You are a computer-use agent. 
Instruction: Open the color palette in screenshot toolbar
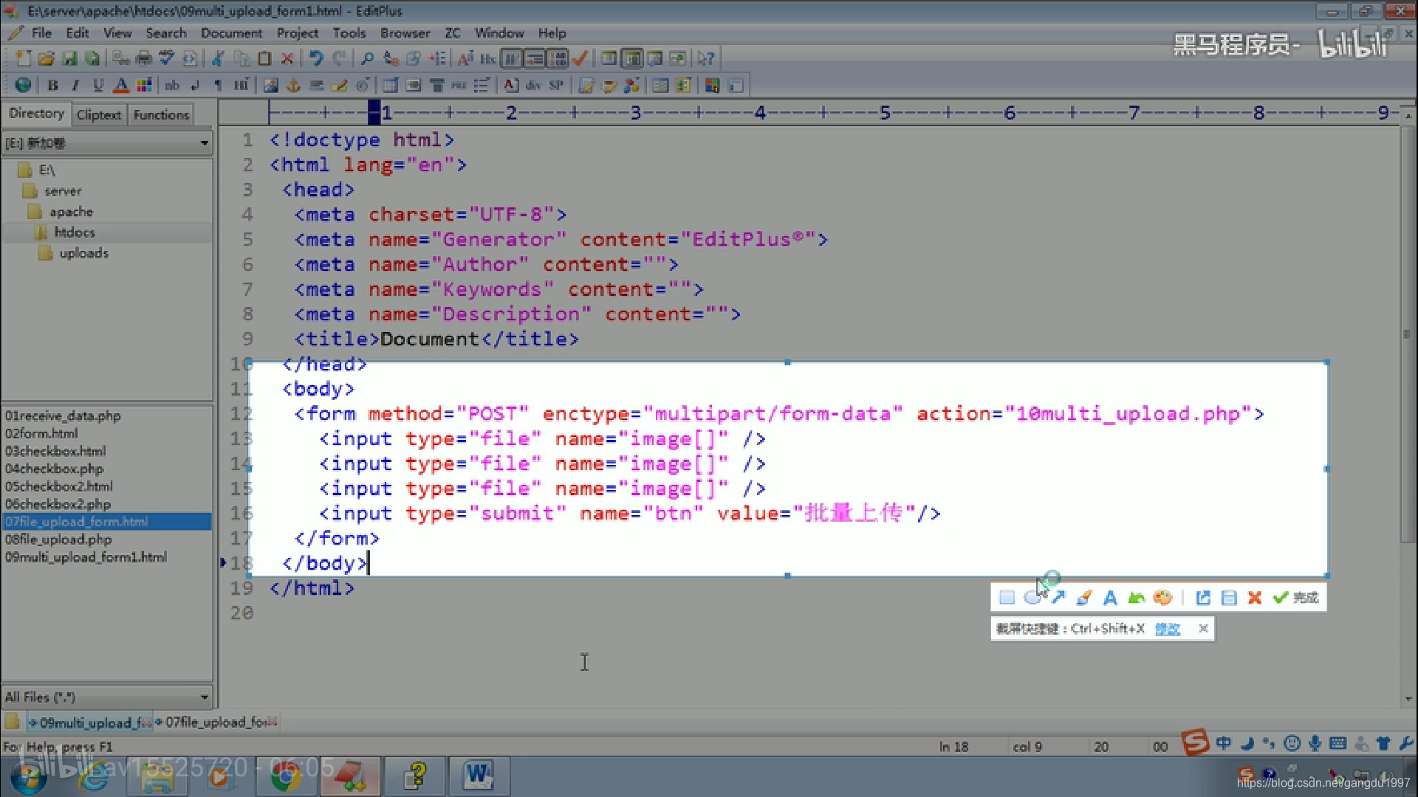click(x=1162, y=598)
